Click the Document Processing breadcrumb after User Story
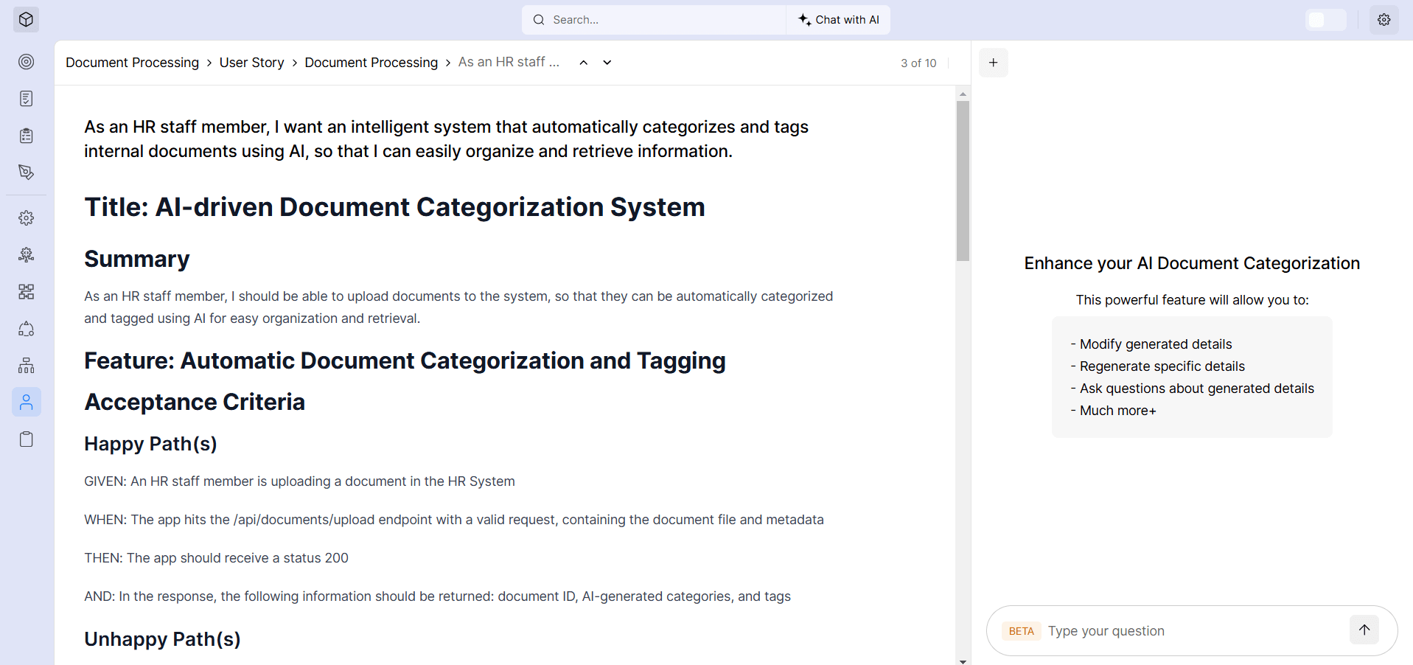The image size is (1413, 665). click(371, 63)
